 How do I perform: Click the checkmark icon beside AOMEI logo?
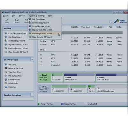point(111,22)
